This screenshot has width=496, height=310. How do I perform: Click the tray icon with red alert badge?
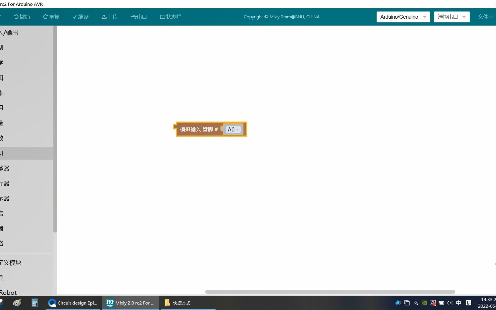(x=433, y=303)
